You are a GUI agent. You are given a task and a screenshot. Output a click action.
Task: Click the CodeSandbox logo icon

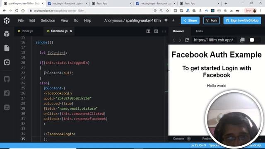[7, 21]
